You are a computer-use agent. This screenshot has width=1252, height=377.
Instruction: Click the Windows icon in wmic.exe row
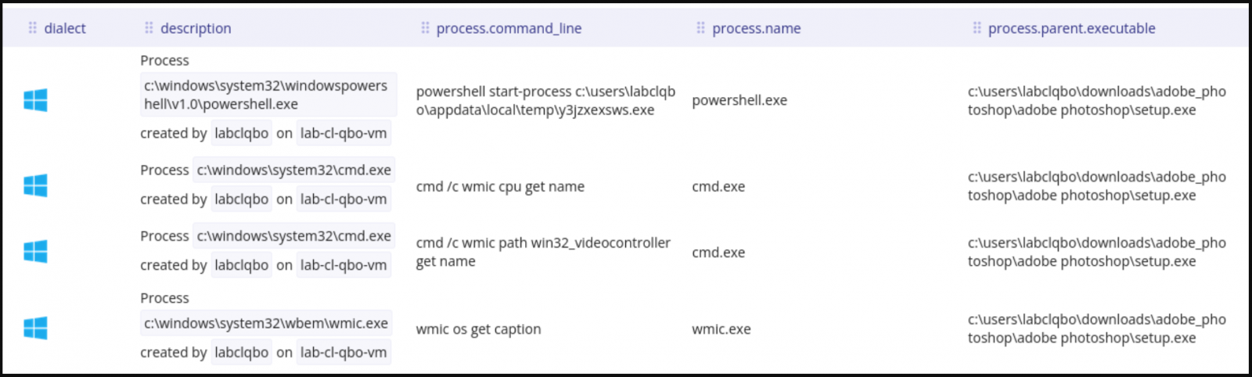pos(35,328)
